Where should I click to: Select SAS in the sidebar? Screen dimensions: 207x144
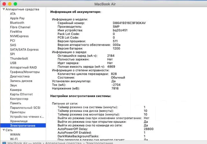(x=13, y=45)
